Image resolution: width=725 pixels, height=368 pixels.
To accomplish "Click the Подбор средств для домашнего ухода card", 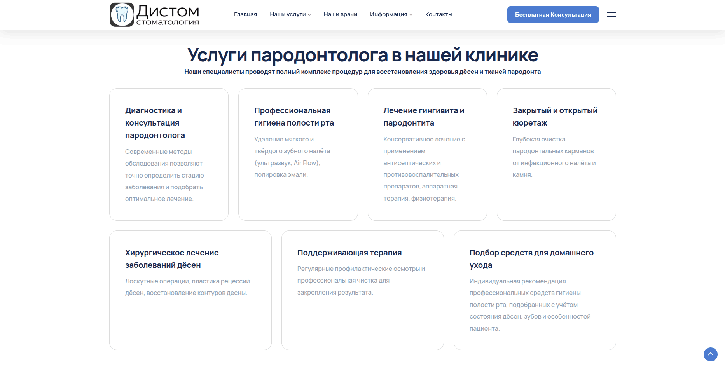I will (x=535, y=290).
